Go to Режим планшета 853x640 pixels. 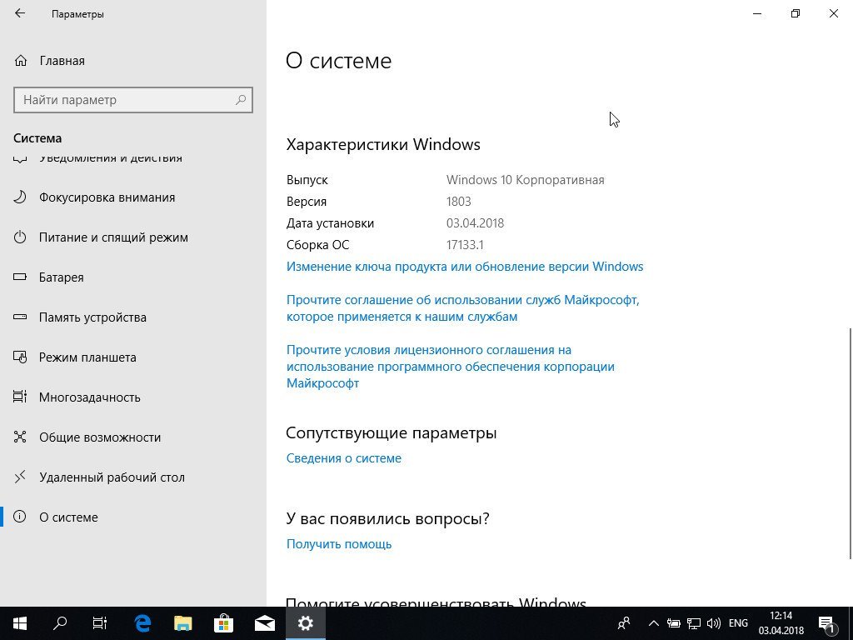tap(133, 357)
